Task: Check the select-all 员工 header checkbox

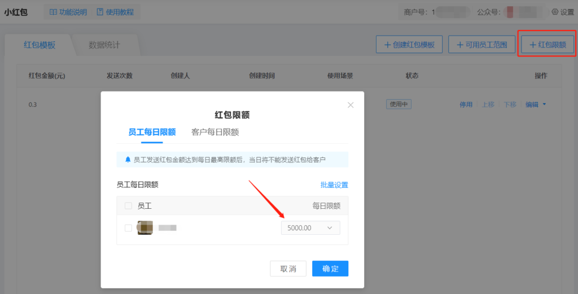Action: (128, 205)
